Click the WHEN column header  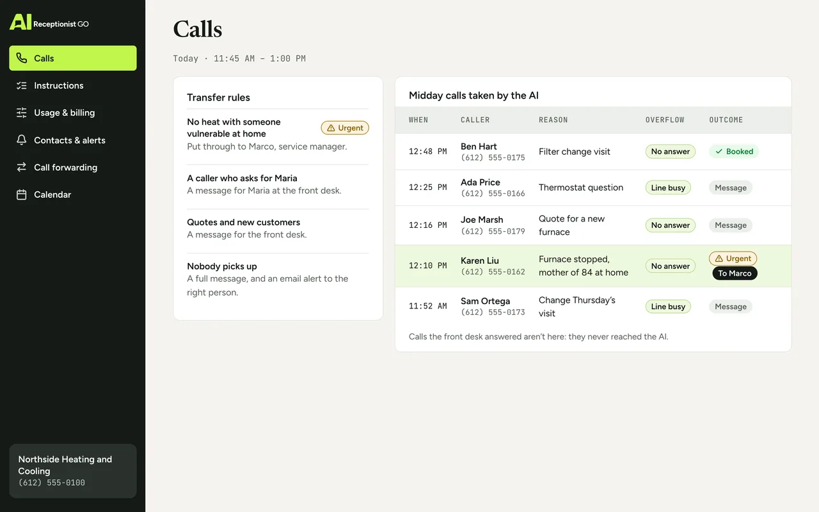click(418, 120)
